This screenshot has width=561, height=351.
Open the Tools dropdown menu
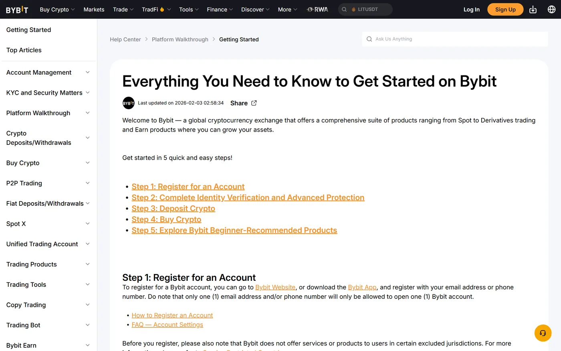[189, 10]
